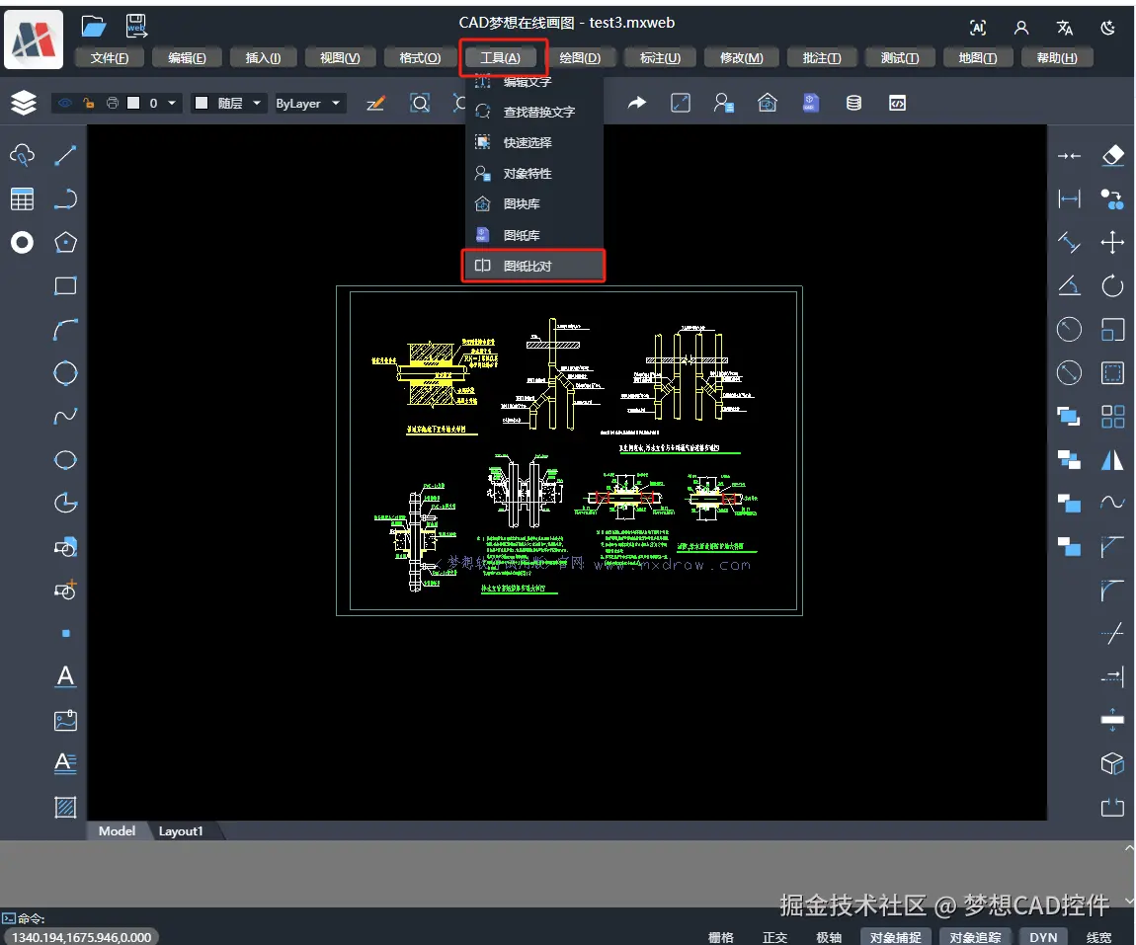Toggle DYN dynamic input

pos(1043,937)
